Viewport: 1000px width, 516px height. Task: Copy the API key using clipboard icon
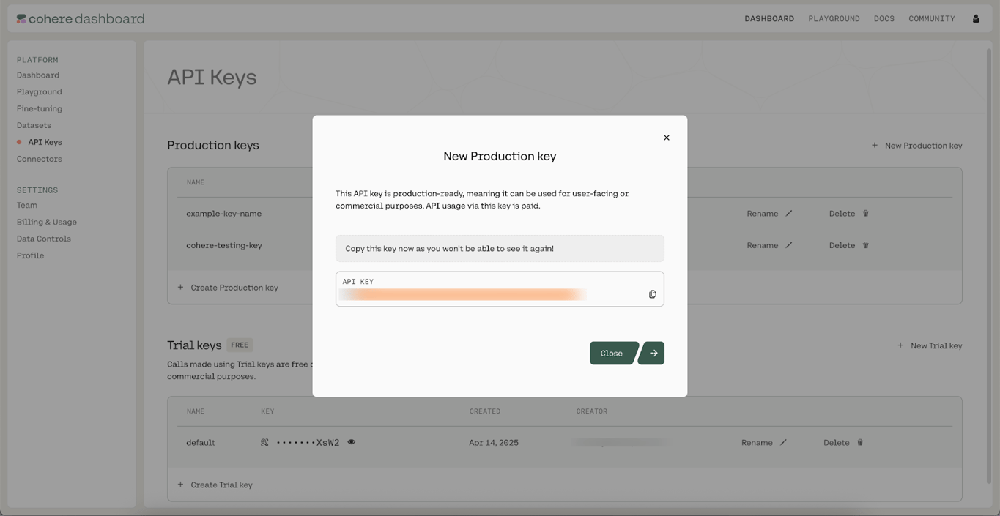(x=652, y=294)
